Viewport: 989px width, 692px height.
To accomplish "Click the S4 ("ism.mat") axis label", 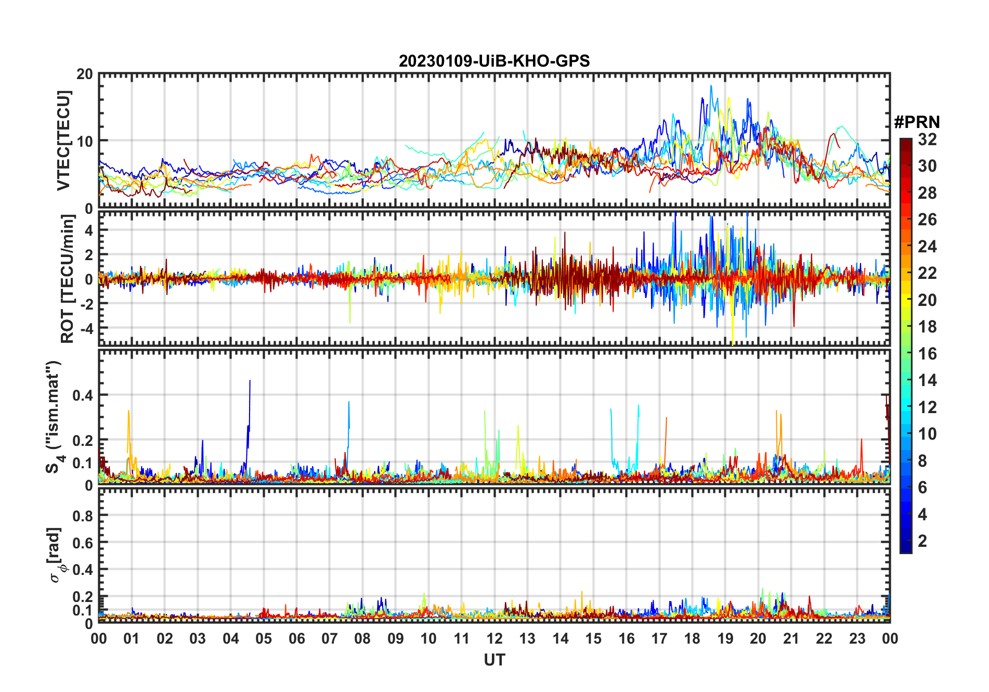I will pos(55,417).
